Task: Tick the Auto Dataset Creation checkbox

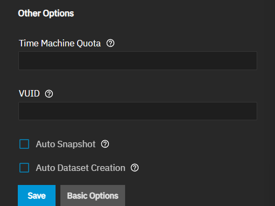Action: click(24, 168)
